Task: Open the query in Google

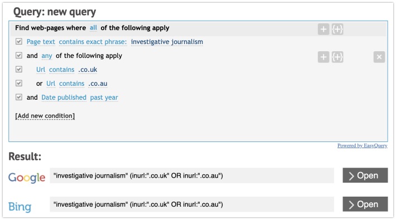Action: [365, 175]
